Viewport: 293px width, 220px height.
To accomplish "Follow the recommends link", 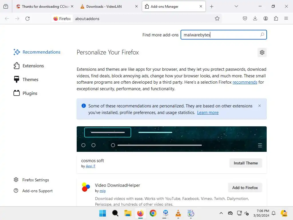I will coord(245,82).
